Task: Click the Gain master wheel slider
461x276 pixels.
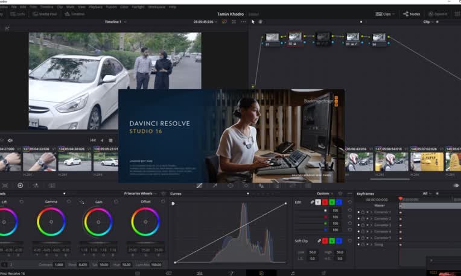Action: tap(98, 243)
